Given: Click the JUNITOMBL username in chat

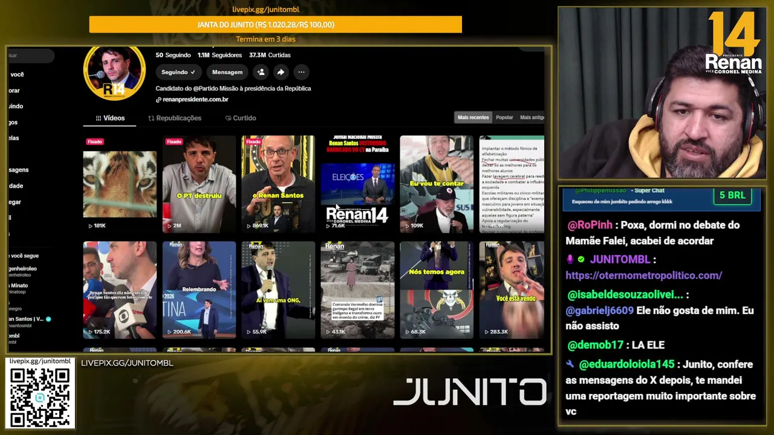Looking at the screenshot, I should pyautogui.click(x=620, y=259).
